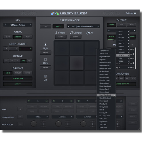Click the Melody Sauce logo icon
144x144 pixels.
click(x=55, y=14)
